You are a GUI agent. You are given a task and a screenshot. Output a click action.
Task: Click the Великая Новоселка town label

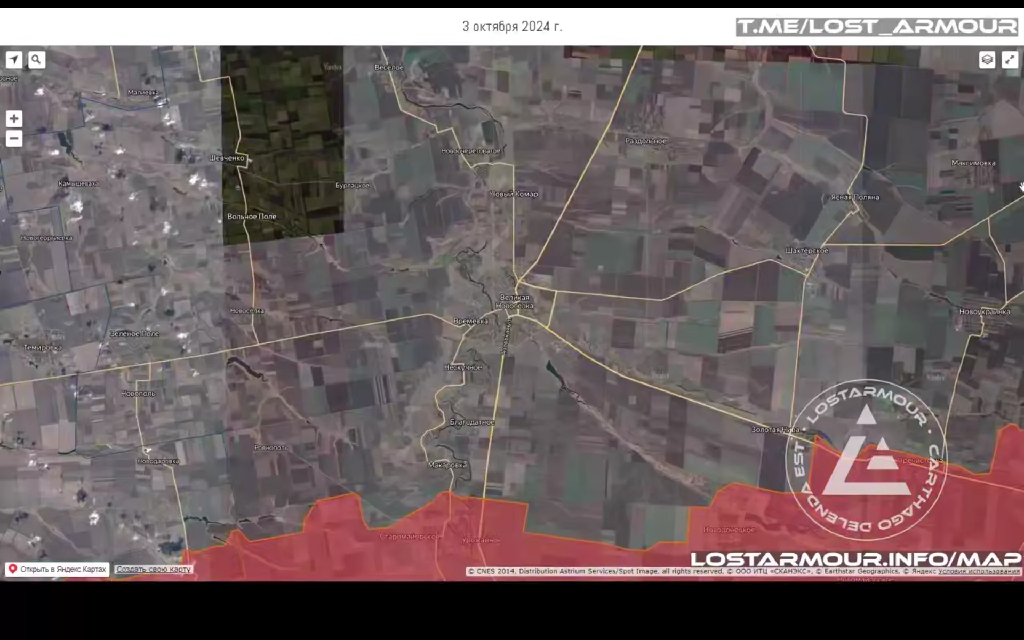point(514,301)
